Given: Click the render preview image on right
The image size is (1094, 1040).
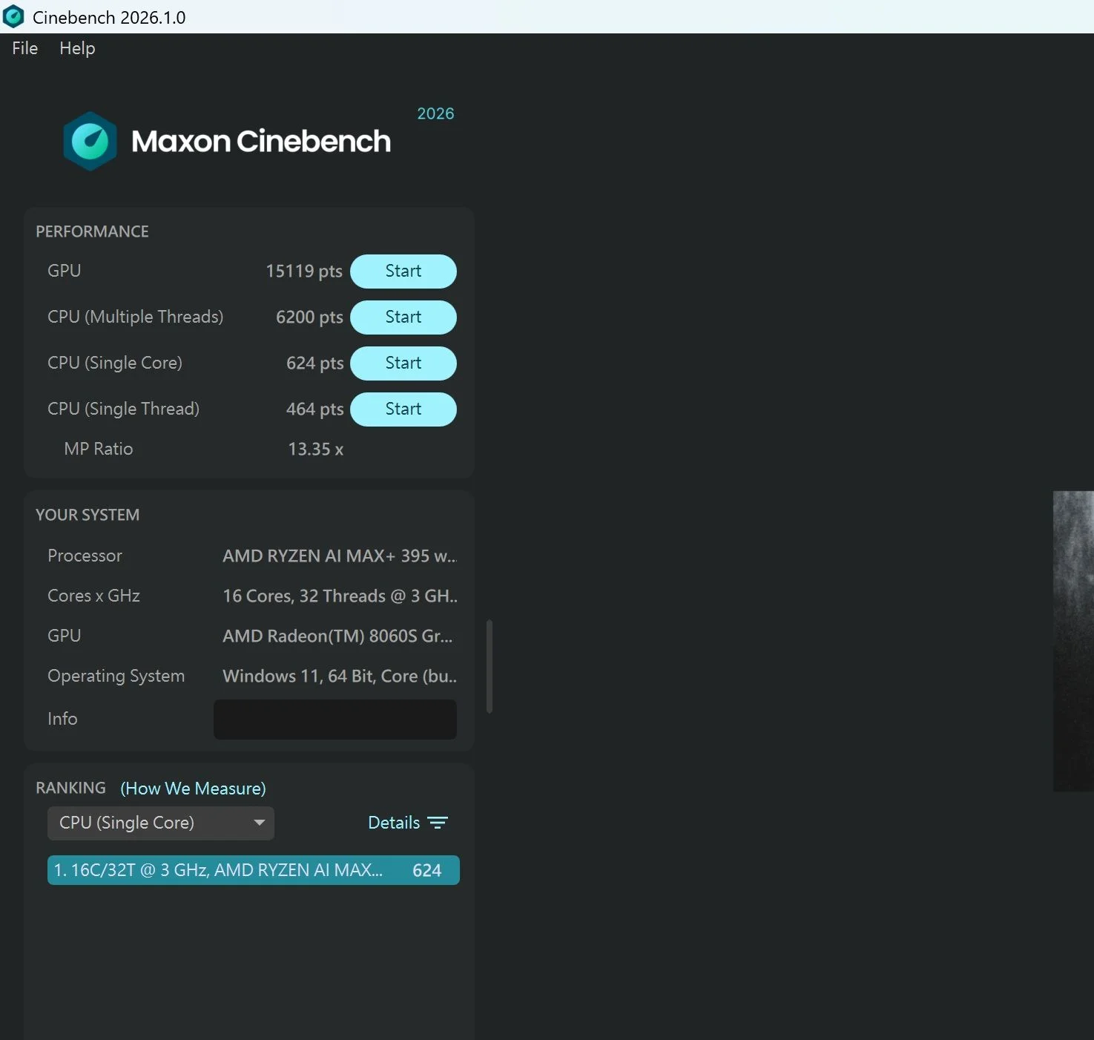Looking at the screenshot, I should point(1073,641).
